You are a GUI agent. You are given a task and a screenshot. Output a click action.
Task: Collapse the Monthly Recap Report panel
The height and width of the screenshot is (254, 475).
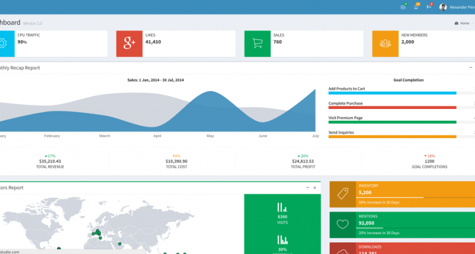470,68
